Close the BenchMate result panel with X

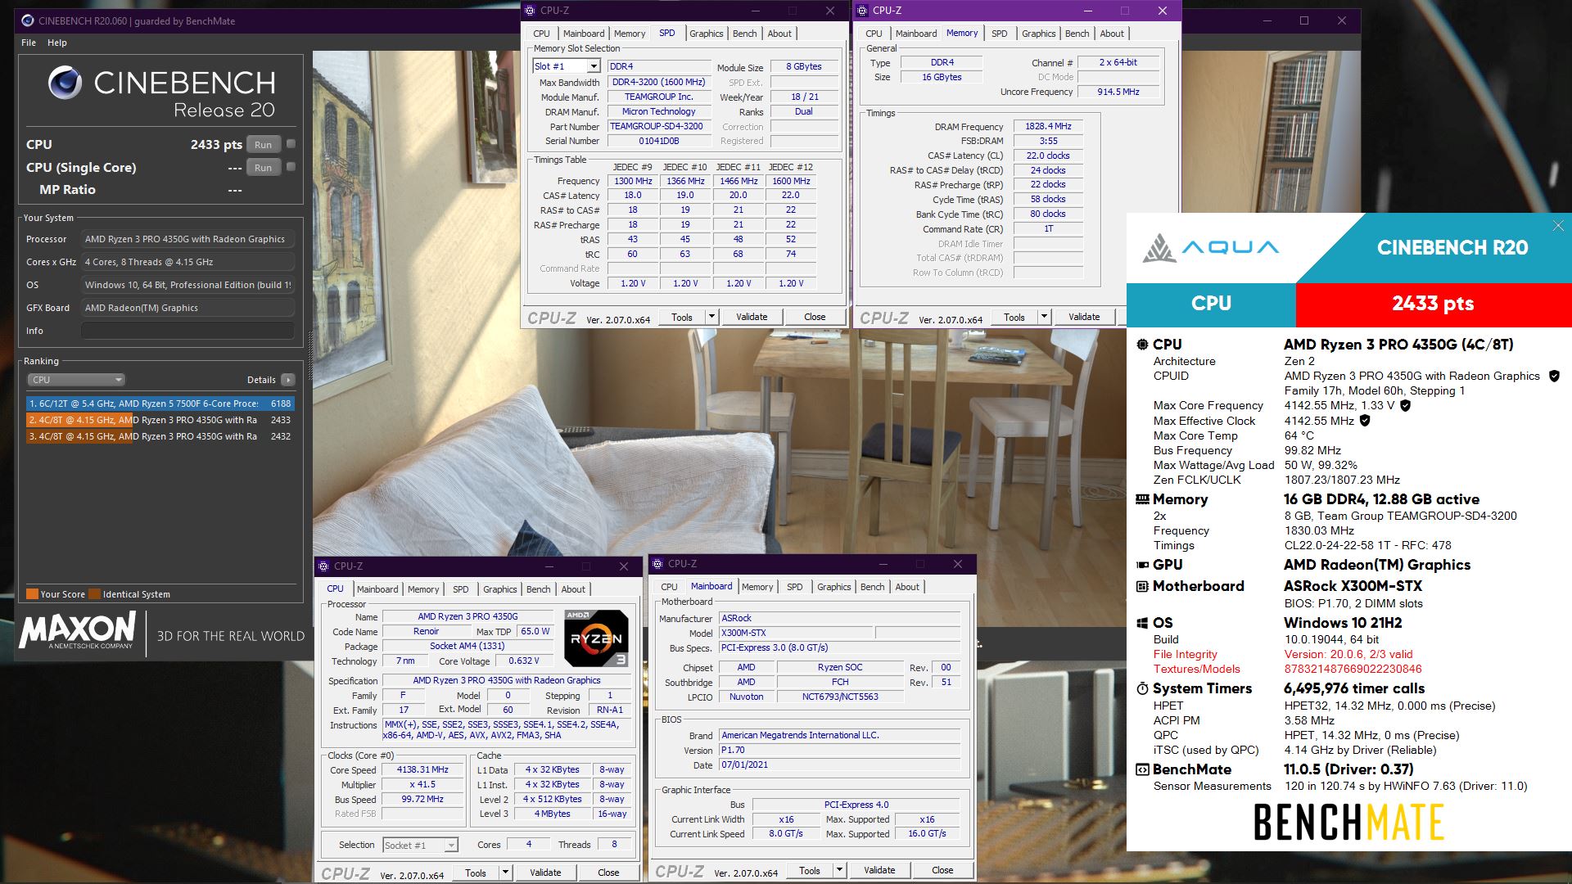click(x=1558, y=226)
